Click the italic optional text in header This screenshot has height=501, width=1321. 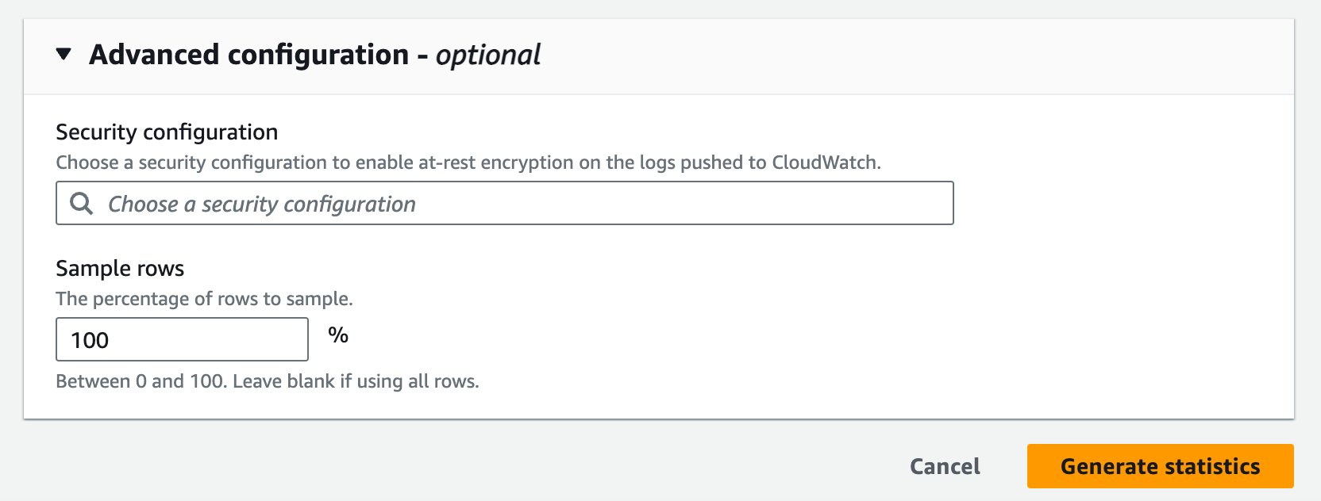(488, 55)
